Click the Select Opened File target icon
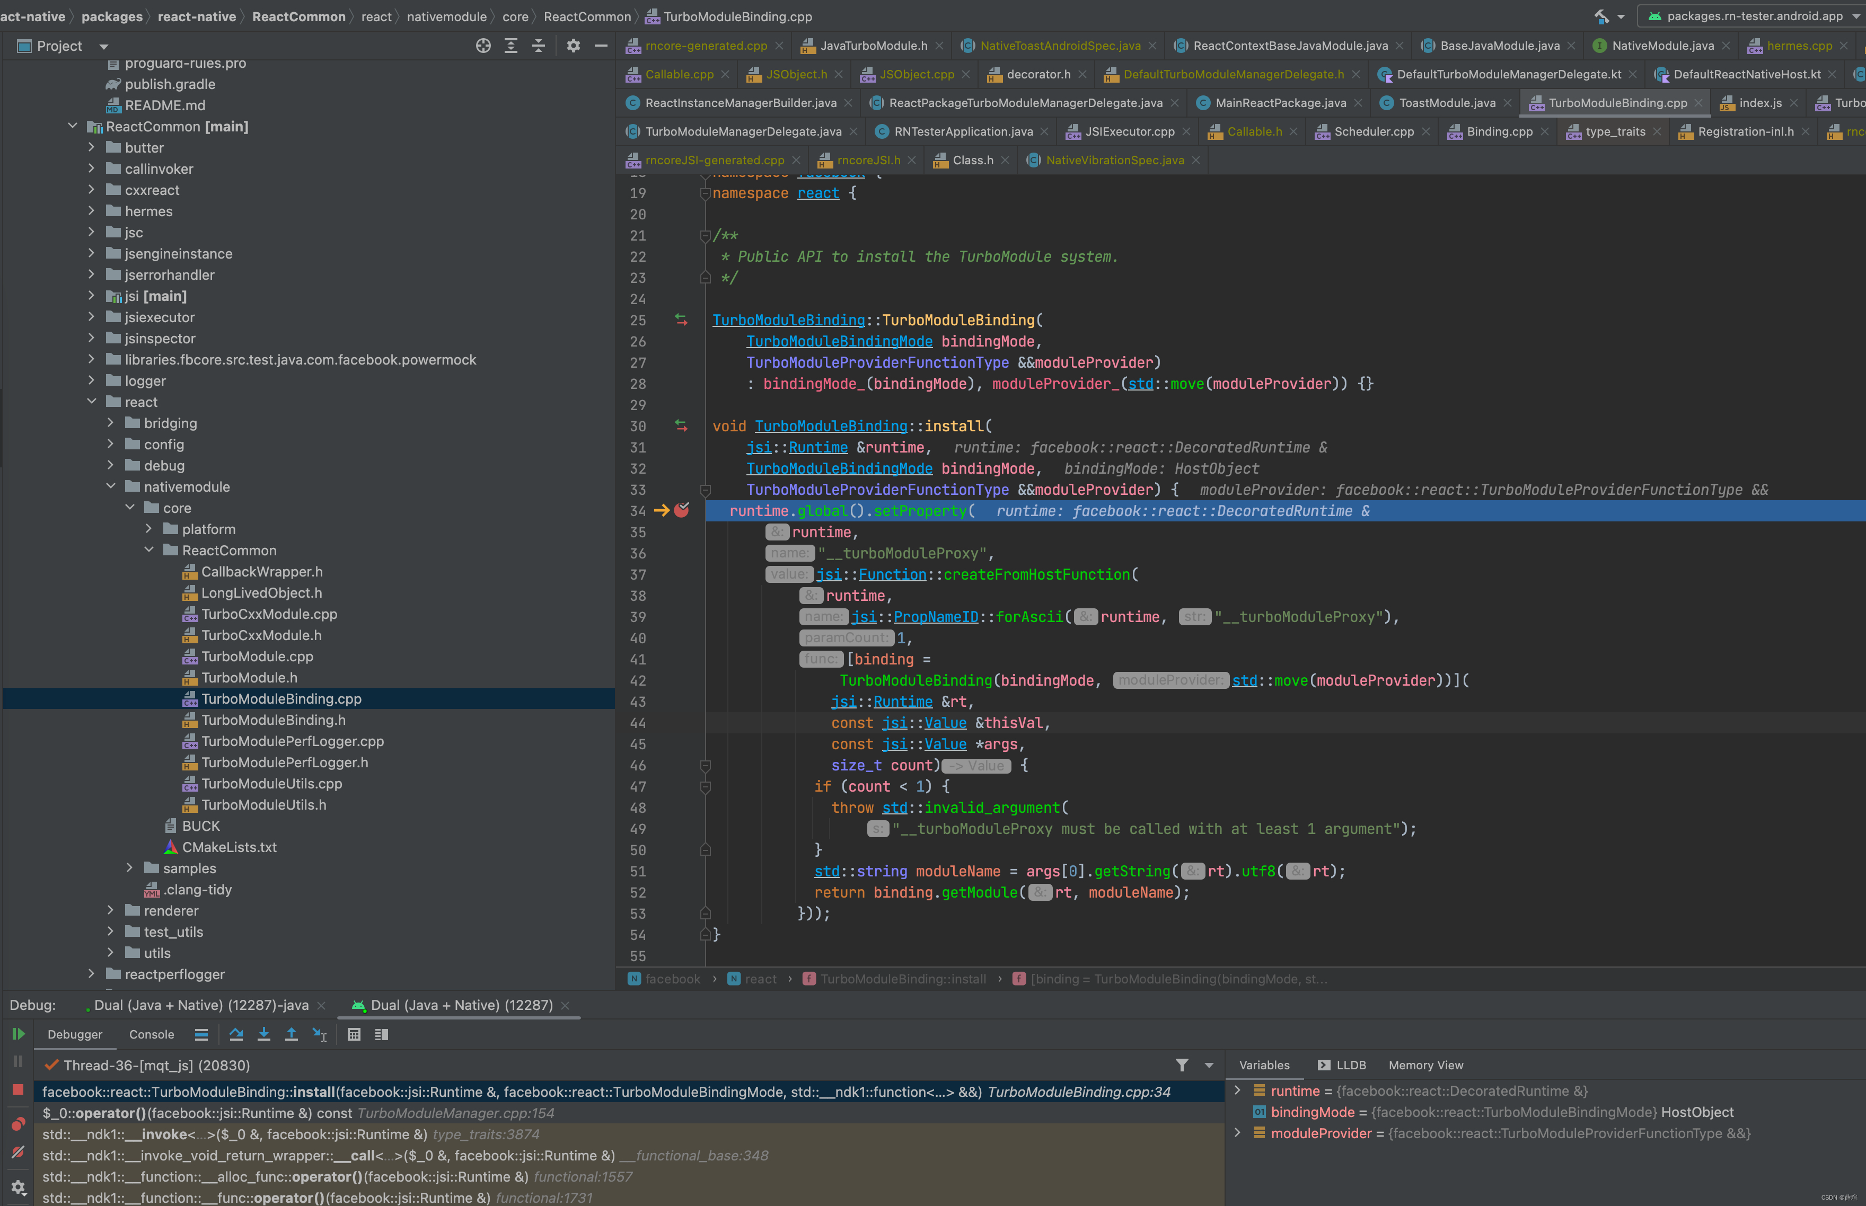The image size is (1866, 1206). 483,46
